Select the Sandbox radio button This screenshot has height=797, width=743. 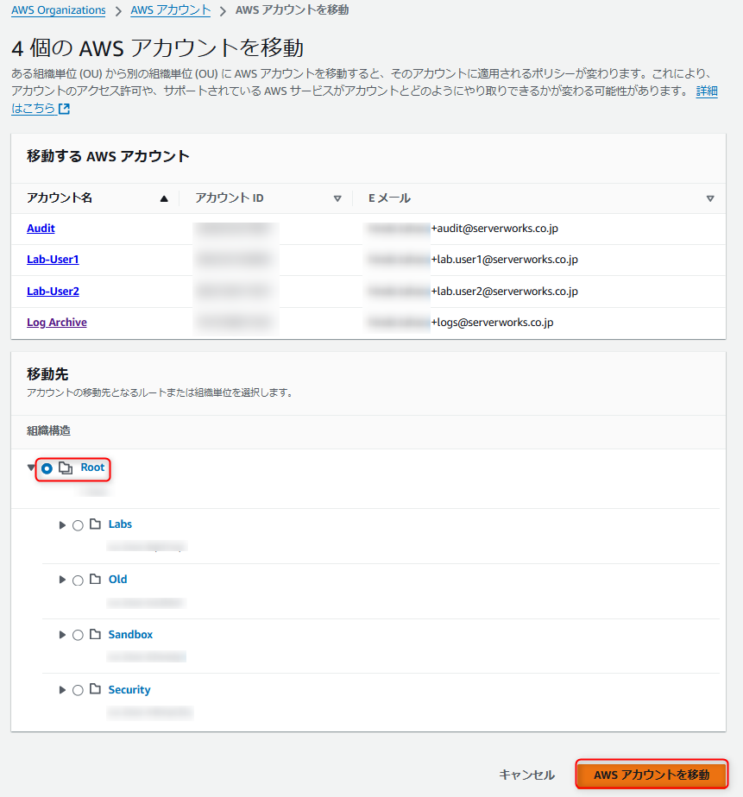[x=78, y=636]
